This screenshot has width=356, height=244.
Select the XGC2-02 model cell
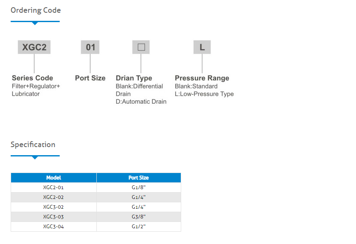pos(54,197)
